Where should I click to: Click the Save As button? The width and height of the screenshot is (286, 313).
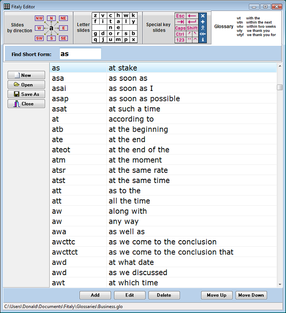tap(26, 94)
